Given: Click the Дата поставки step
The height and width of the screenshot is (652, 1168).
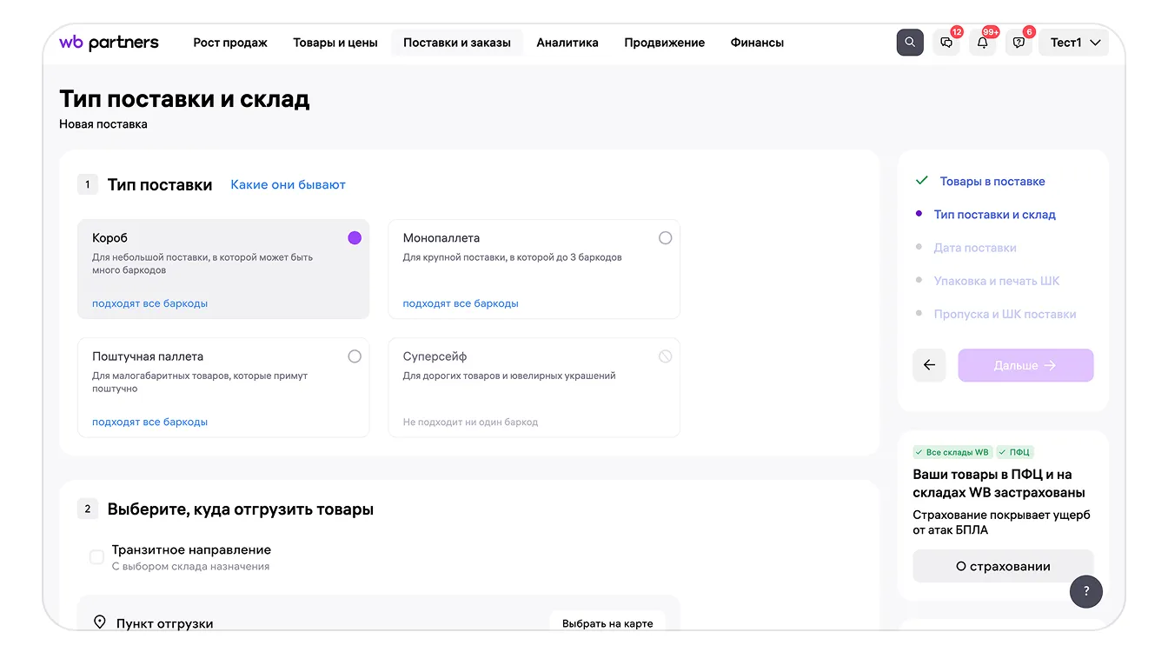Looking at the screenshot, I should click(x=975, y=248).
